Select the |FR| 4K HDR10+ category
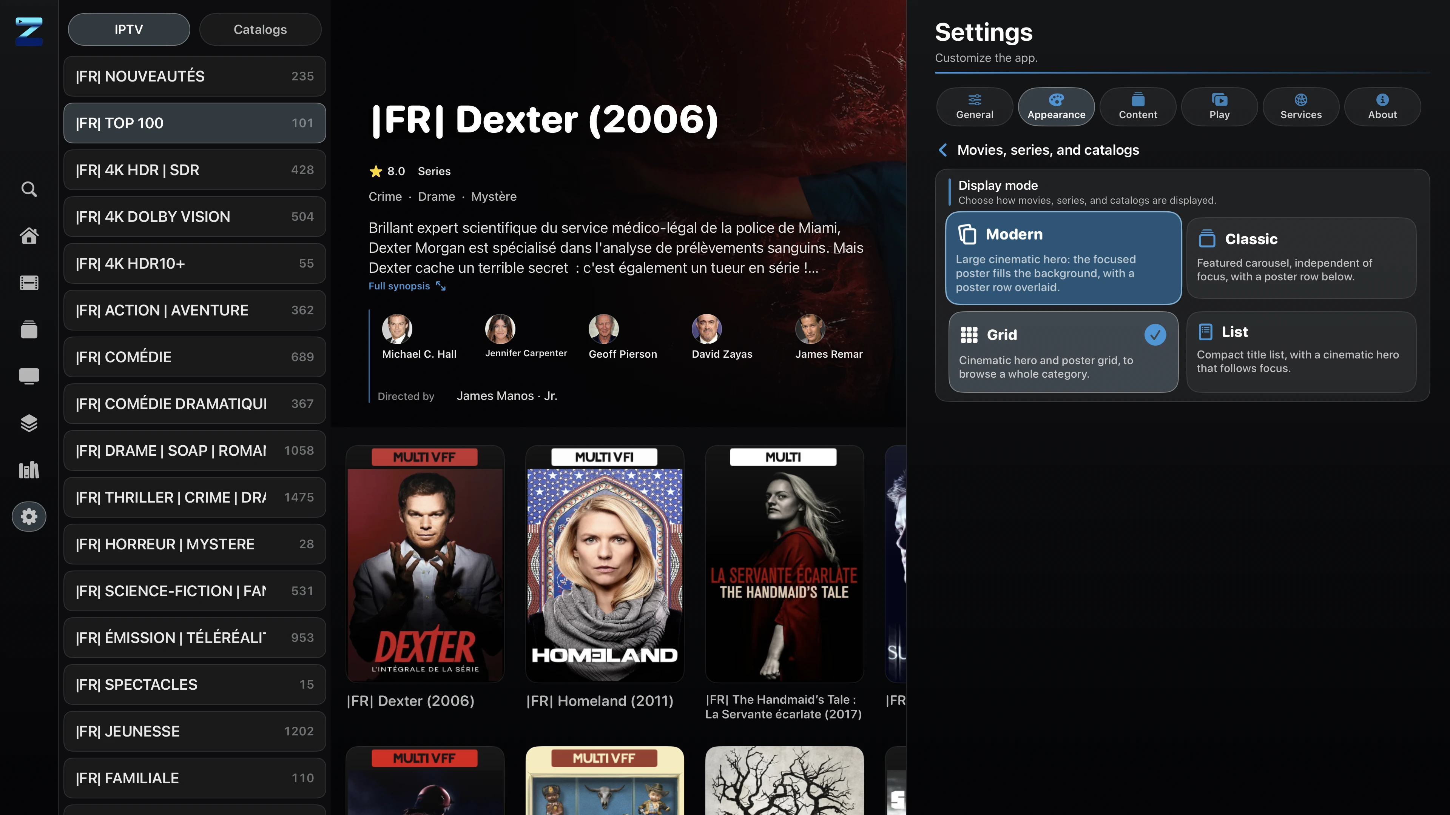1450x815 pixels. 195,263
